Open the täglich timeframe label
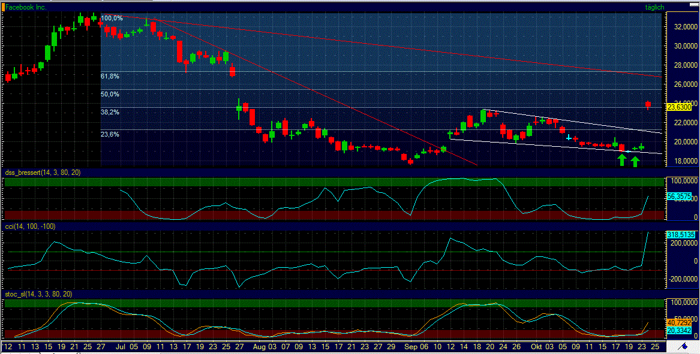700x354 pixels. click(x=656, y=7)
